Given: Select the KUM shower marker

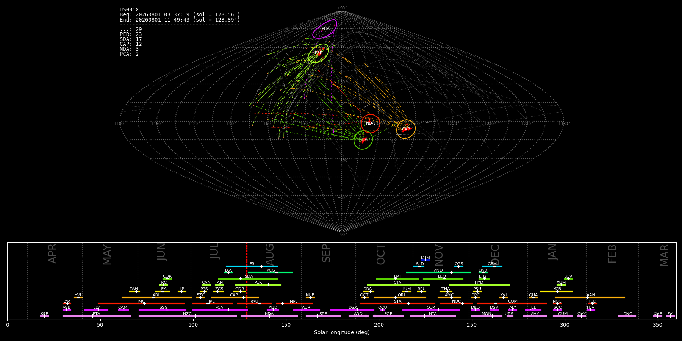Looking at the screenshot, I should tap(425, 260).
